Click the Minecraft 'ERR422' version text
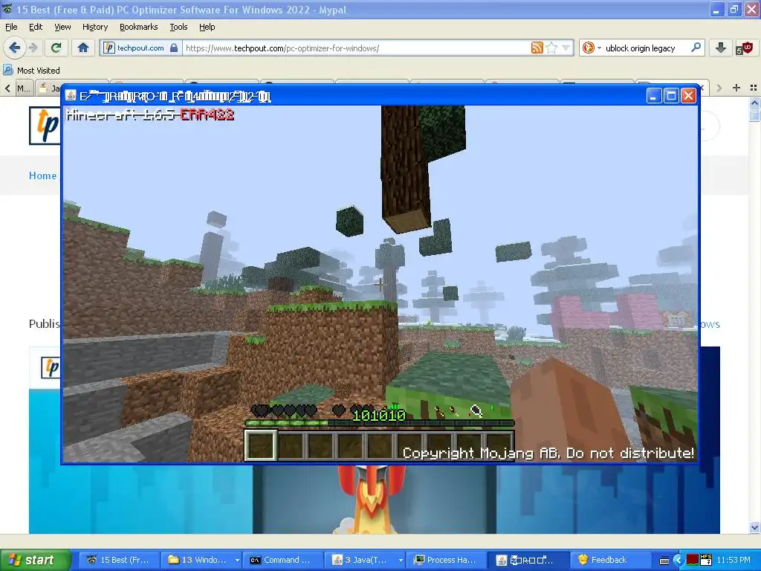This screenshot has width=761, height=571. coord(207,115)
